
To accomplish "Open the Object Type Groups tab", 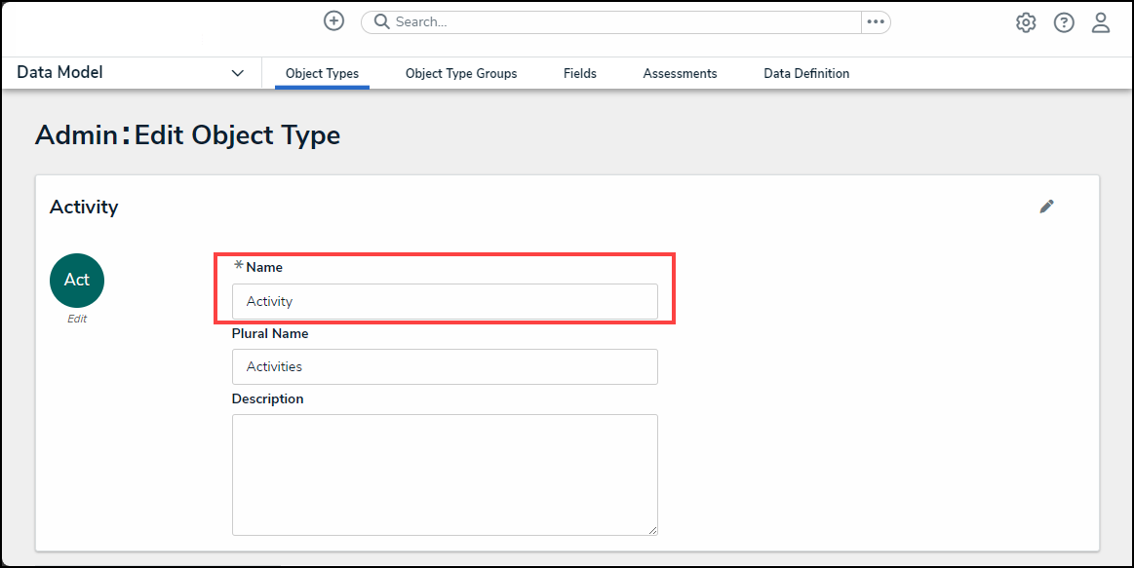I will pyautogui.click(x=461, y=73).
